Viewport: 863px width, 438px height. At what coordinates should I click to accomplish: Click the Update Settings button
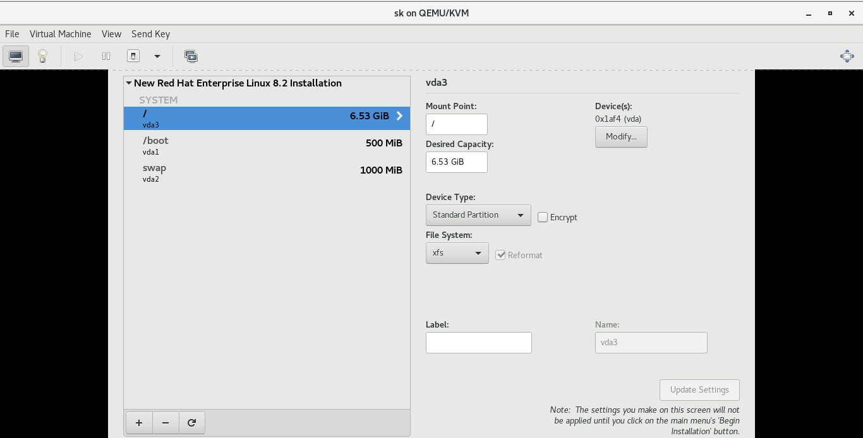699,390
